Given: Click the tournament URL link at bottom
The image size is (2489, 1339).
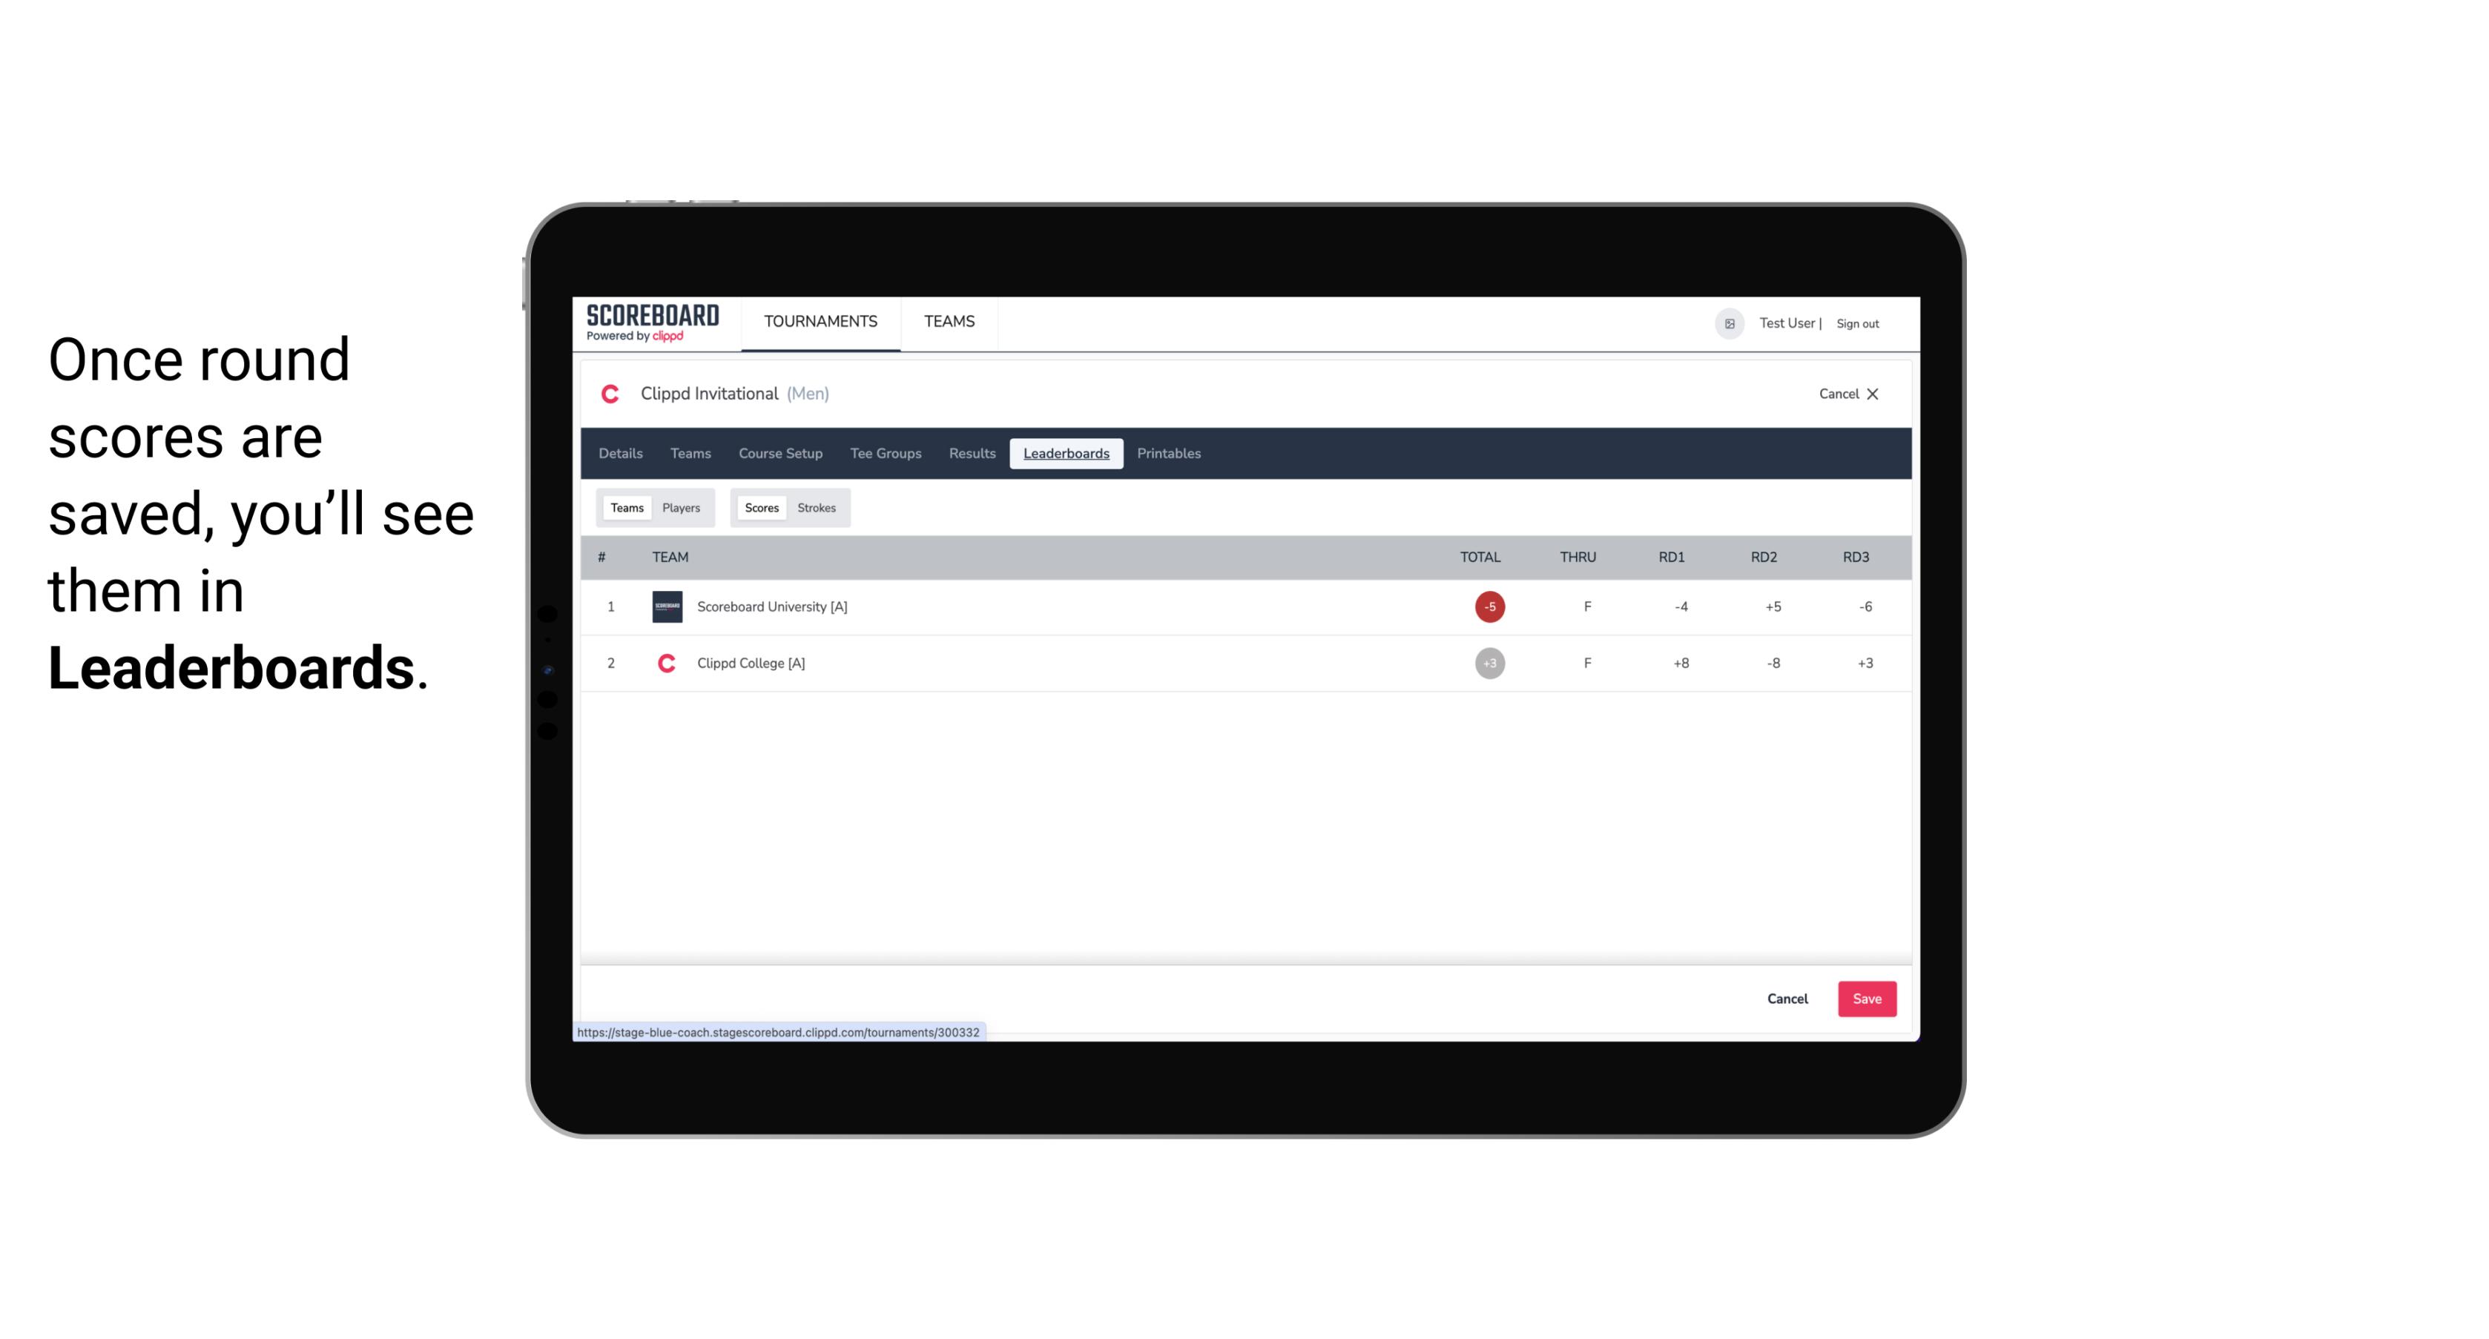Looking at the screenshot, I should coord(779,1031).
